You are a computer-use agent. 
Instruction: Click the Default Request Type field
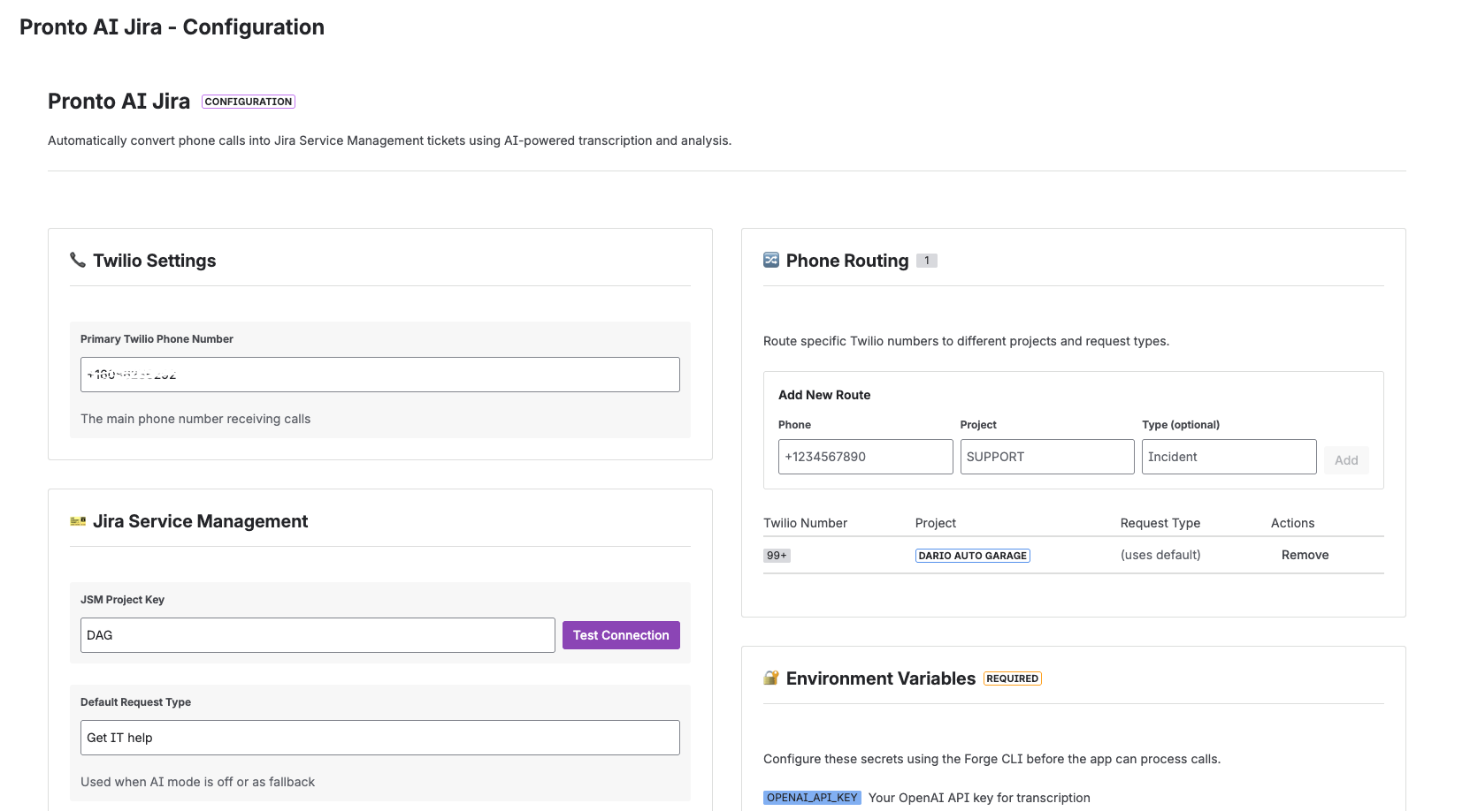click(x=380, y=738)
